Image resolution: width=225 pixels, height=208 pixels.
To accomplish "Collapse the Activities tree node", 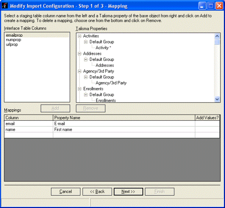I will (79, 36).
